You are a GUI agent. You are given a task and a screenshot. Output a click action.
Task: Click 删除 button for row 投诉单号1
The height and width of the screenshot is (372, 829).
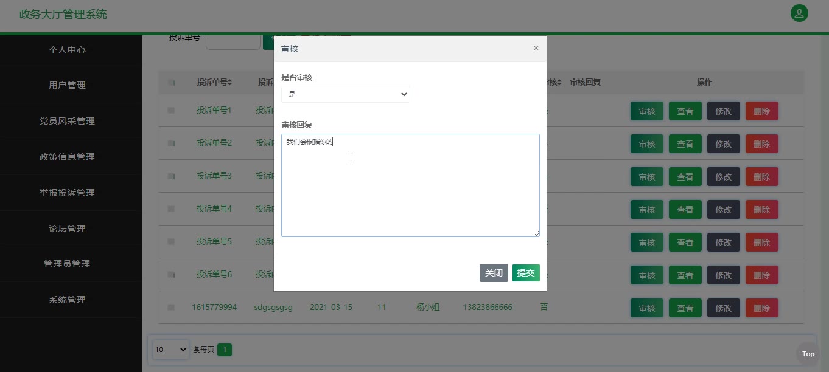click(762, 111)
